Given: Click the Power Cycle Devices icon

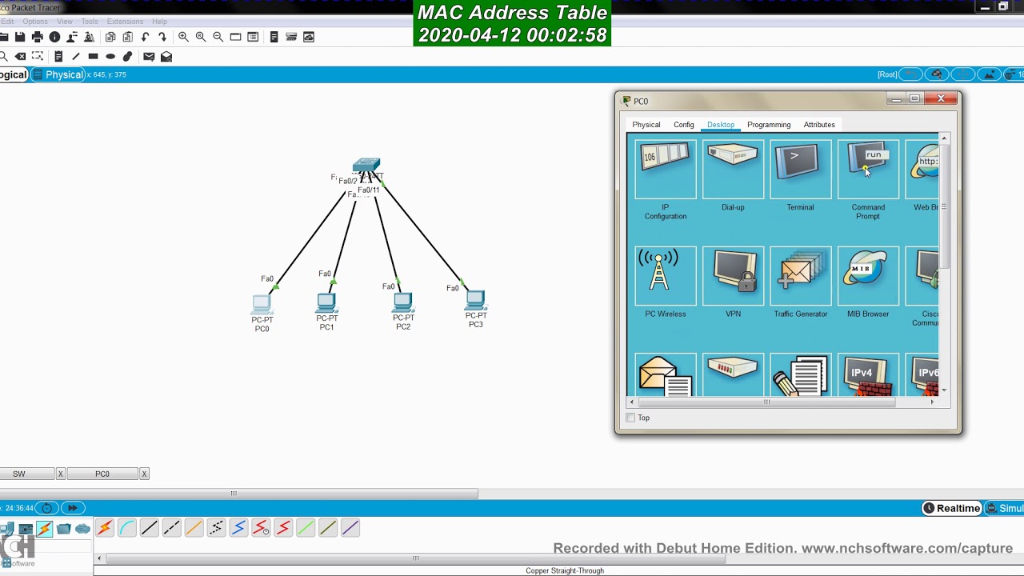Looking at the screenshot, I should click(x=46, y=508).
